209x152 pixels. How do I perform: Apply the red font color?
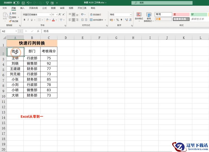(x=53, y=20)
